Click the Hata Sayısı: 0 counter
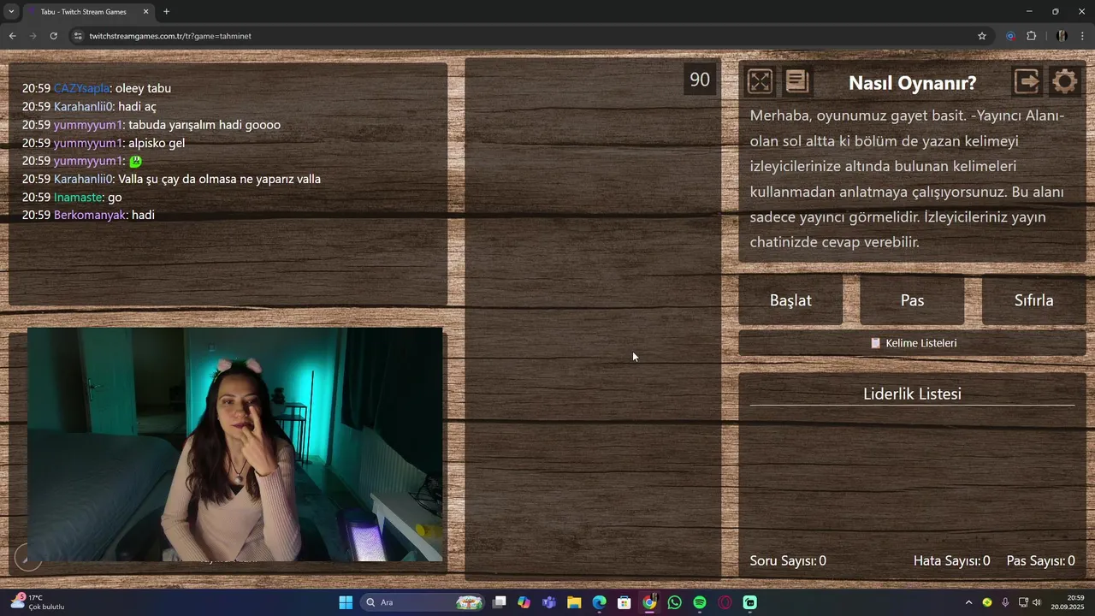This screenshot has height=616, width=1095. pos(951,561)
